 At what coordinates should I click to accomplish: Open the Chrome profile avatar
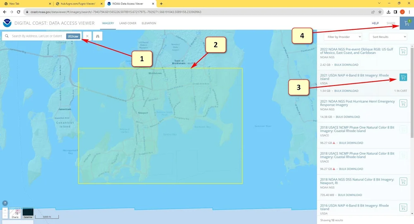402,12
